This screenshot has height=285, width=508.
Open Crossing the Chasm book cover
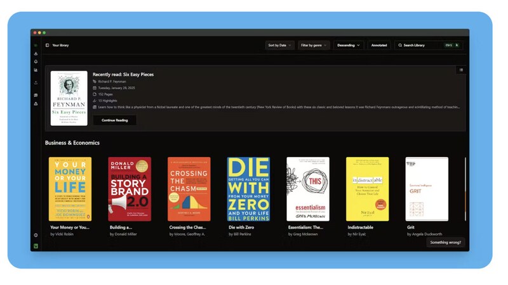189,189
